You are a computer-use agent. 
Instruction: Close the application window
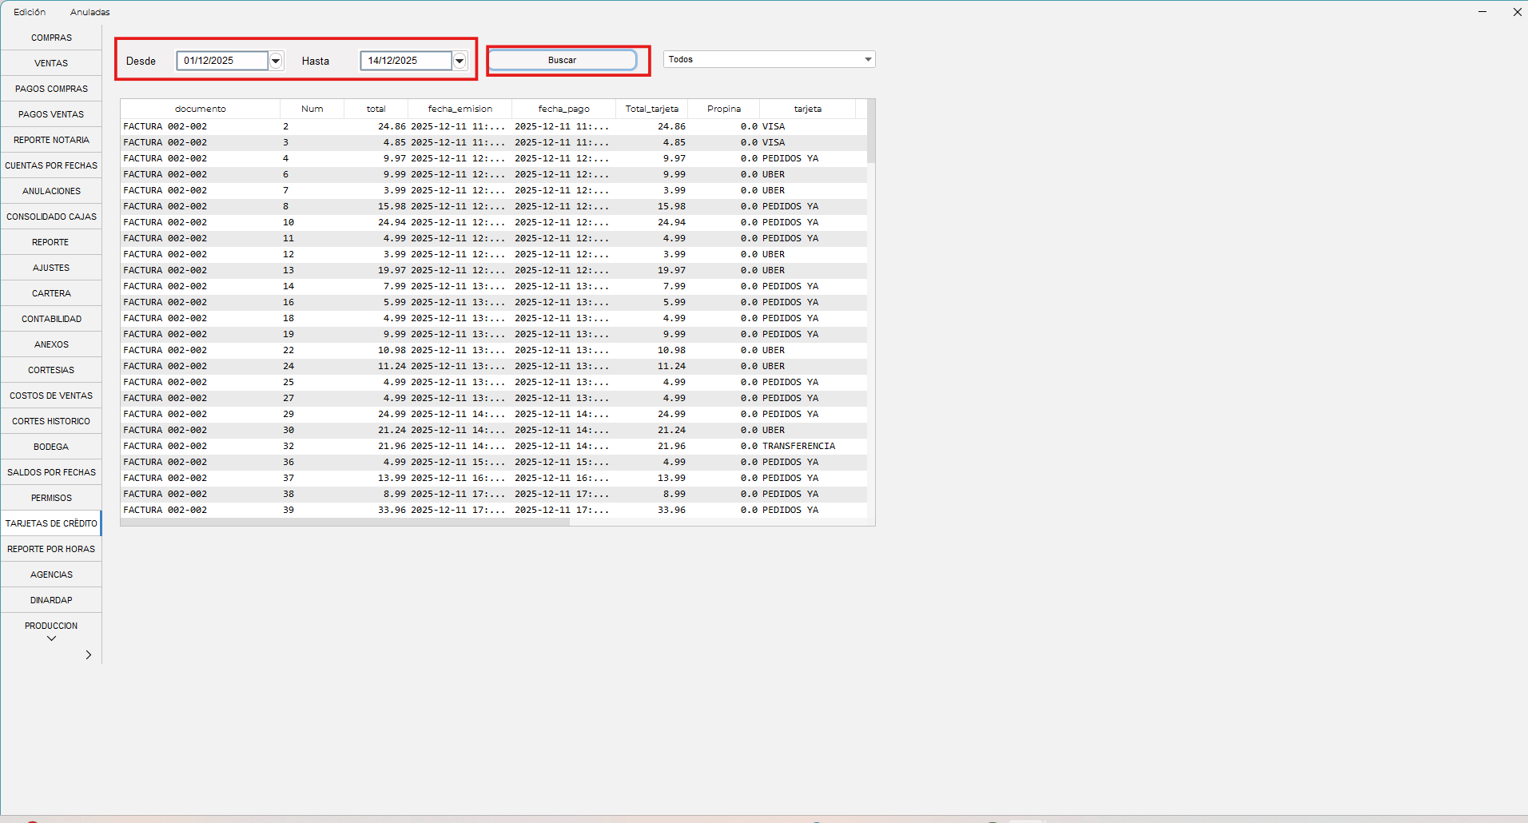pyautogui.click(x=1517, y=12)
